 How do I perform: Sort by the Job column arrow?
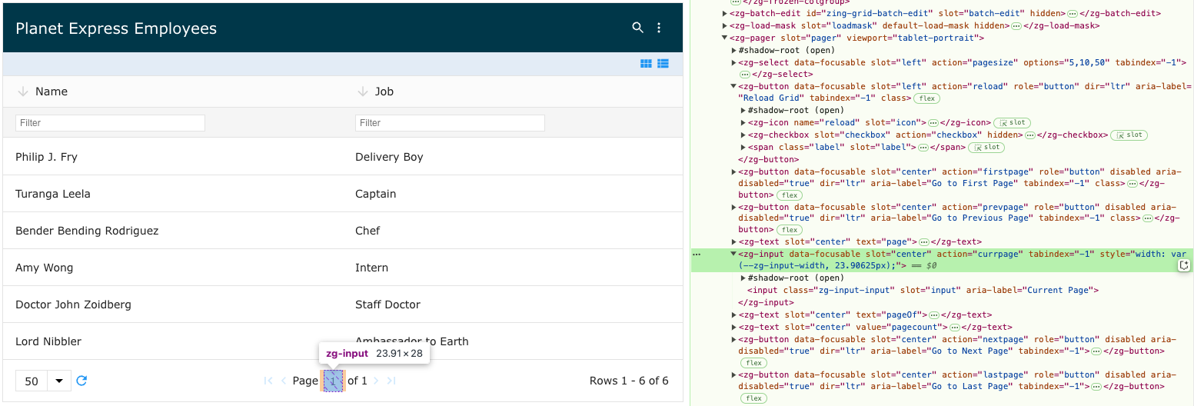pos(362,92)
